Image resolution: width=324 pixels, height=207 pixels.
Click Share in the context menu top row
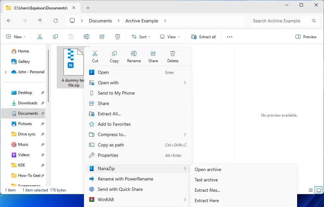[153, 57]
